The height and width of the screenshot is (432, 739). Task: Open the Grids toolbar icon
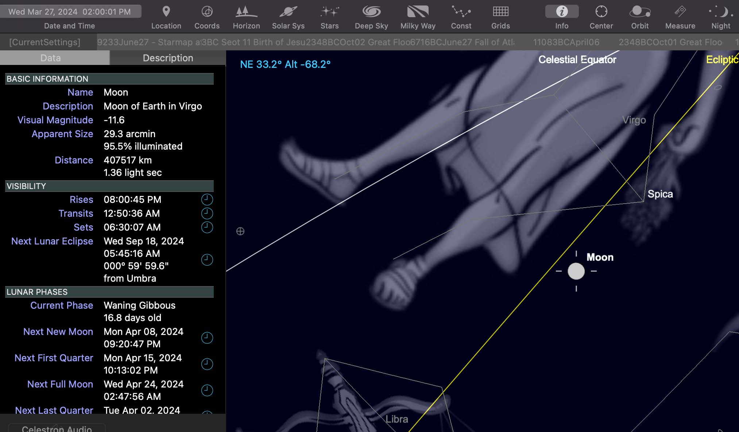pos(500,12)
